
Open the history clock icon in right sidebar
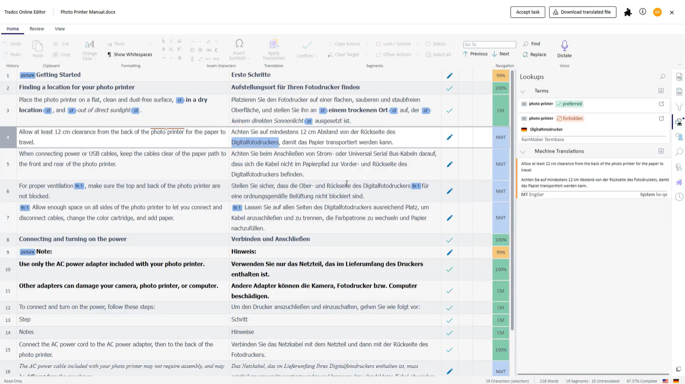coord(679,197)
